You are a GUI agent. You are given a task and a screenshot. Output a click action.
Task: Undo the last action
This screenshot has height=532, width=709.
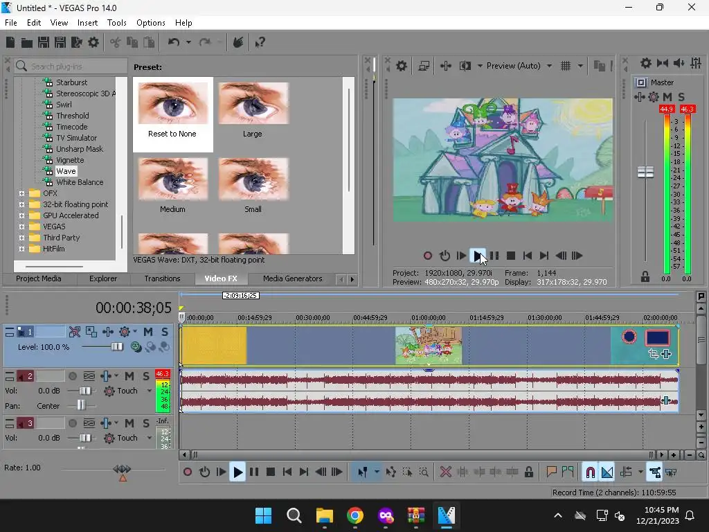[x=174, y=42]
